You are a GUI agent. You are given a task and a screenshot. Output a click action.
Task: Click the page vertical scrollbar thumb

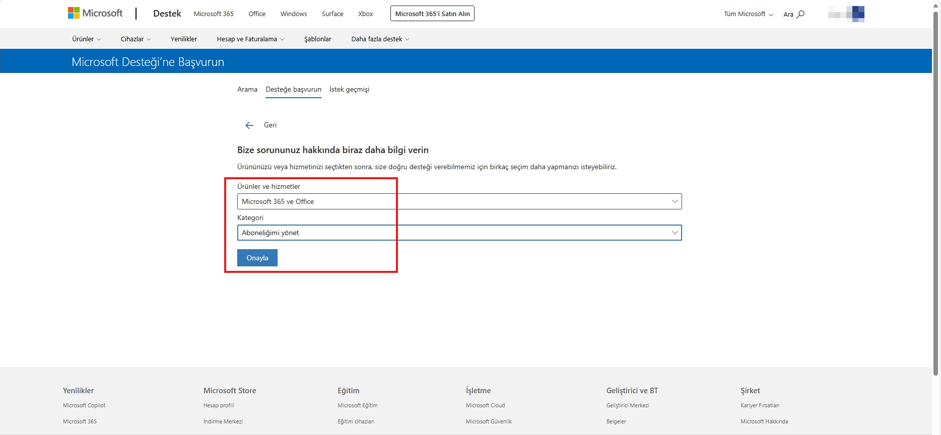pyautogui.click(x=936, y=193)
